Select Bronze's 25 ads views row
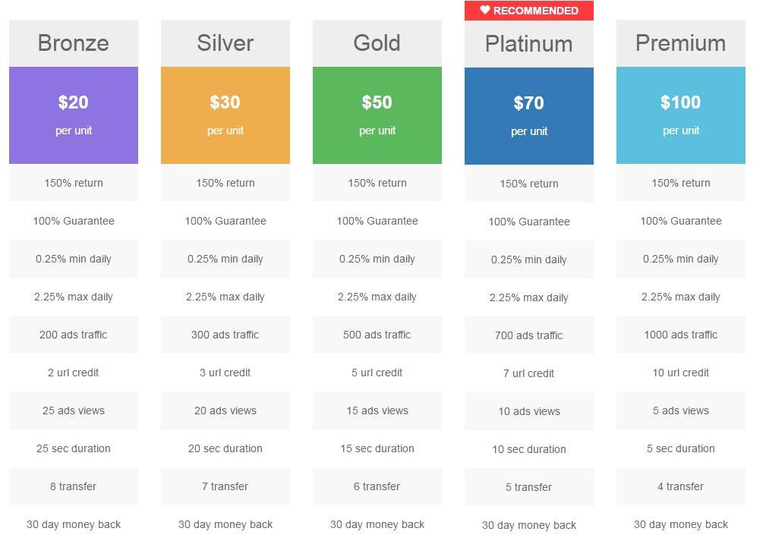 coord(74,410)
